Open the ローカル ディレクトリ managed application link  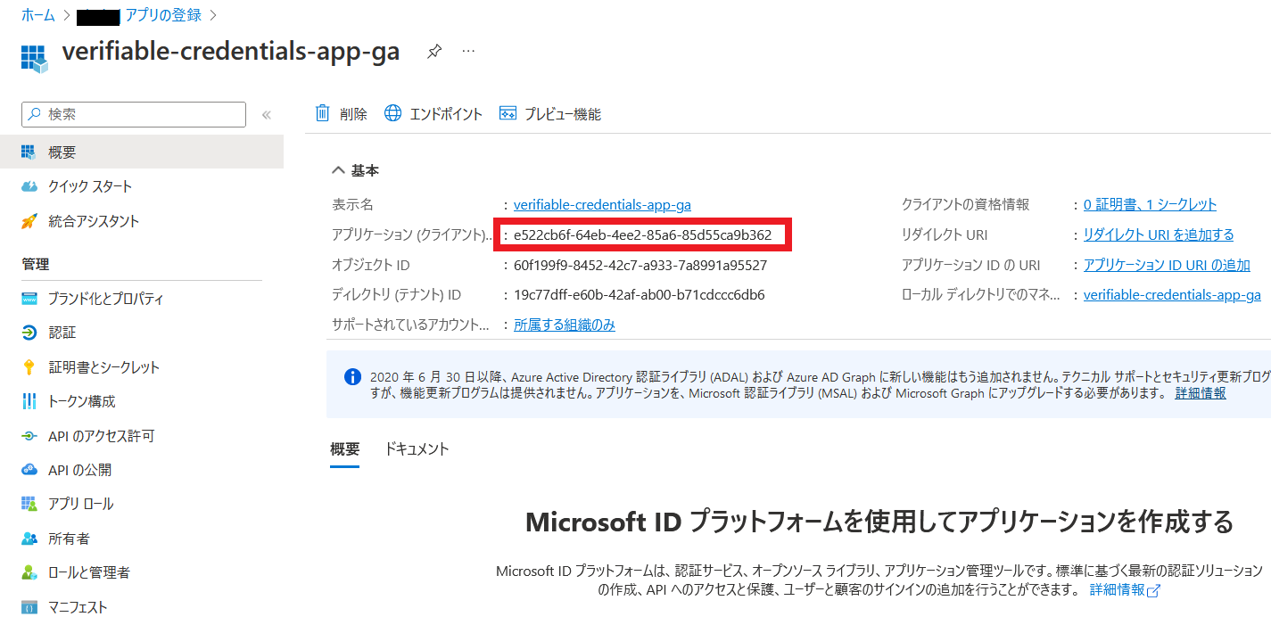tap(1172, 295)
